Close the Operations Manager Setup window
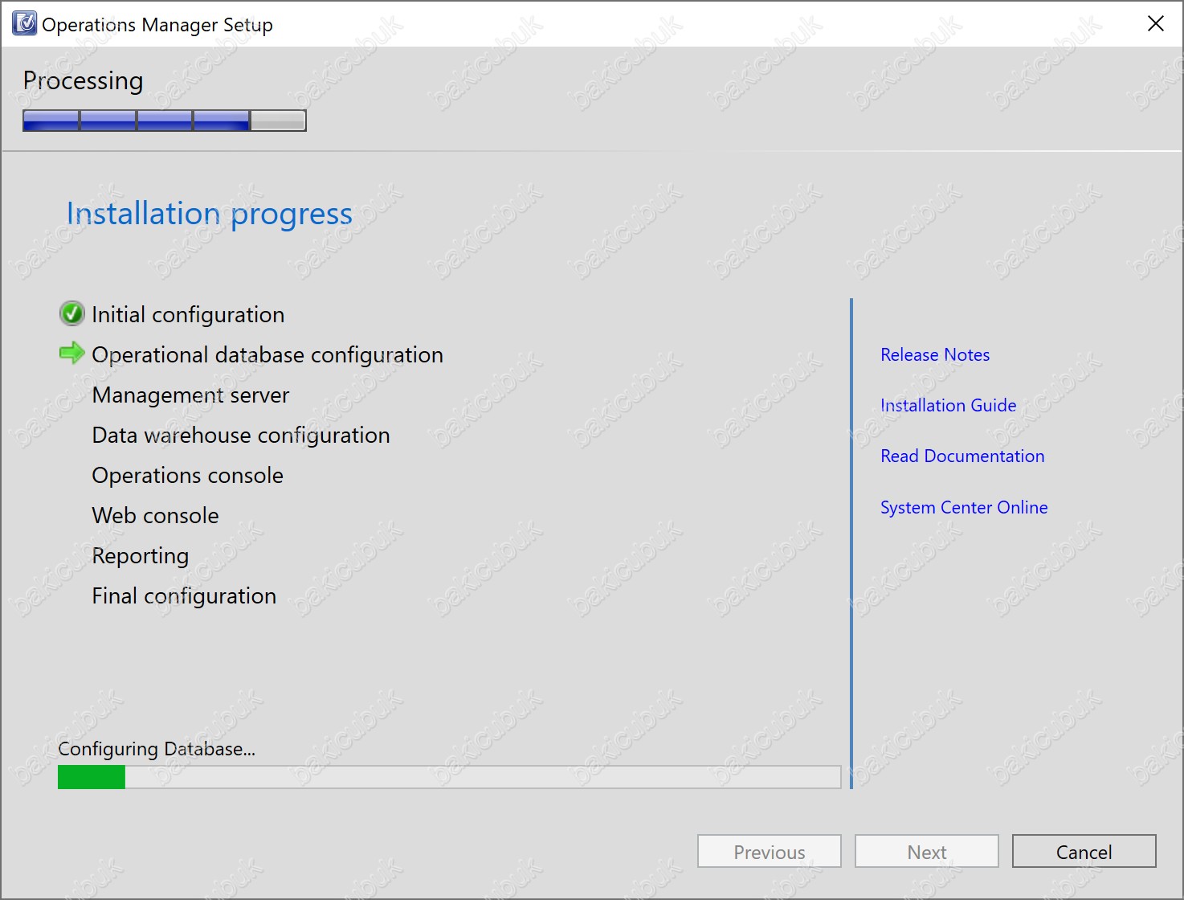This screenshot has height=900, width=1184. coord(1156,24)
